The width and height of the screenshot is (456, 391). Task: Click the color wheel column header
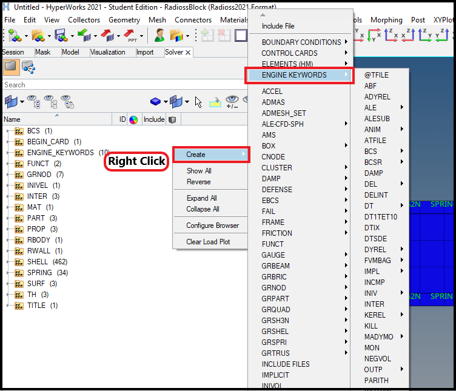[133, 120]
